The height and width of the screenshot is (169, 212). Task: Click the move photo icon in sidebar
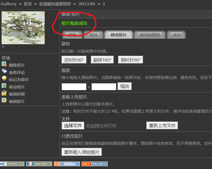(4, 86)
